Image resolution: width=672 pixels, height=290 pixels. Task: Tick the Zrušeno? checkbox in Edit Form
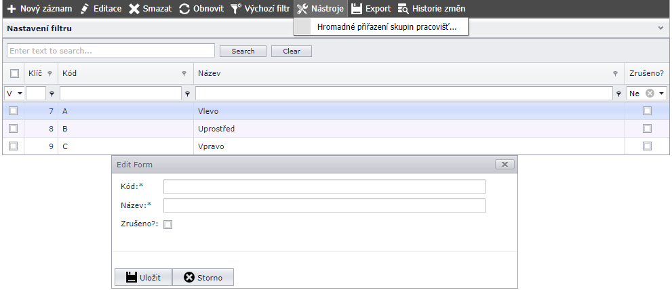pyautogui.click(x=168, y=225)
